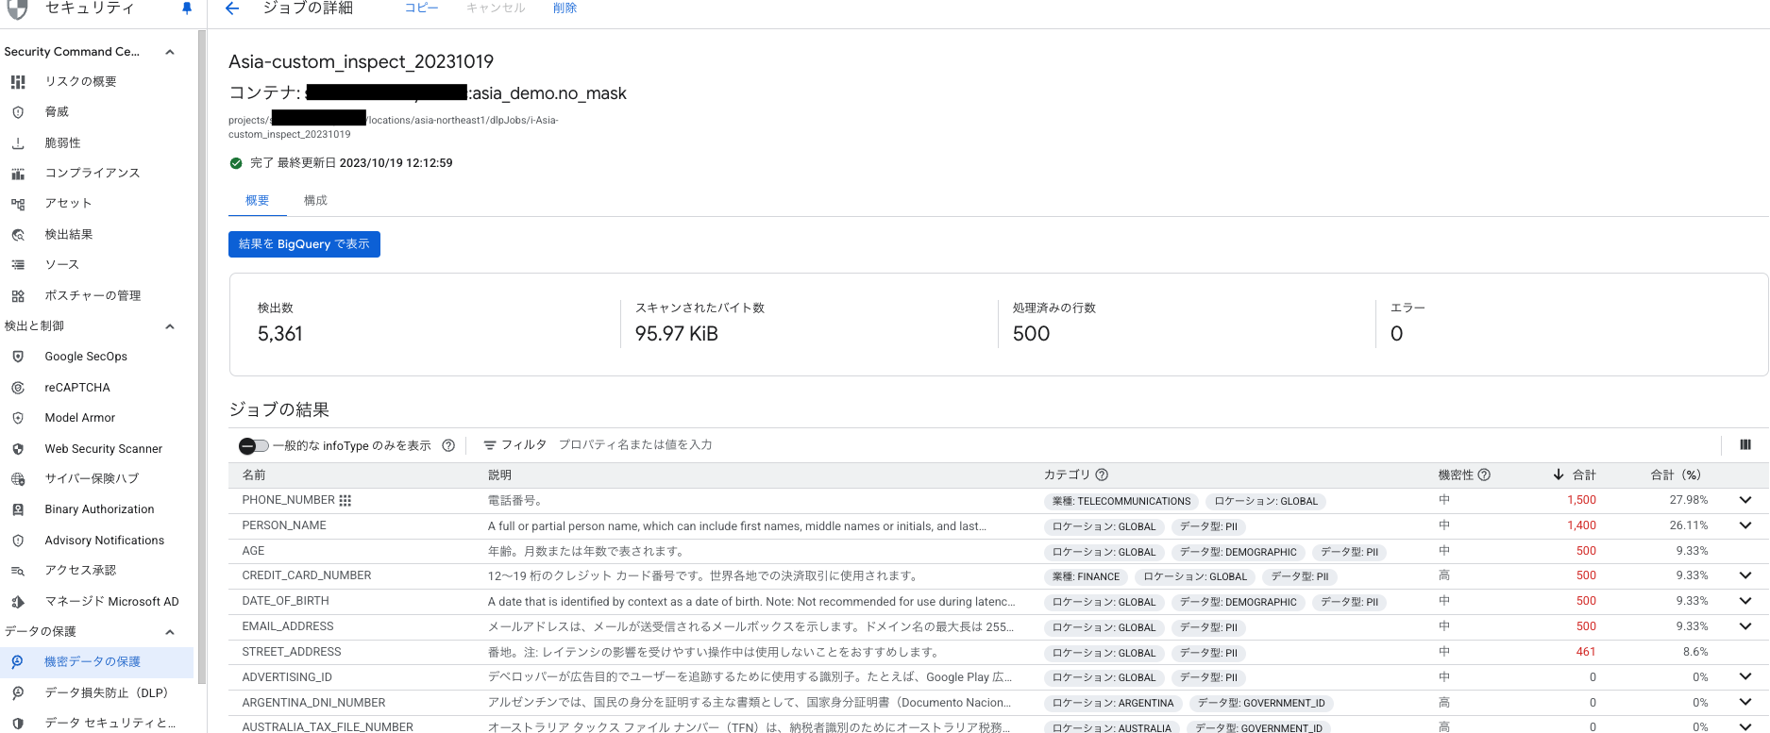Click the Web Security Scanner icon
Screen dimensions: 1770x733
18,449
